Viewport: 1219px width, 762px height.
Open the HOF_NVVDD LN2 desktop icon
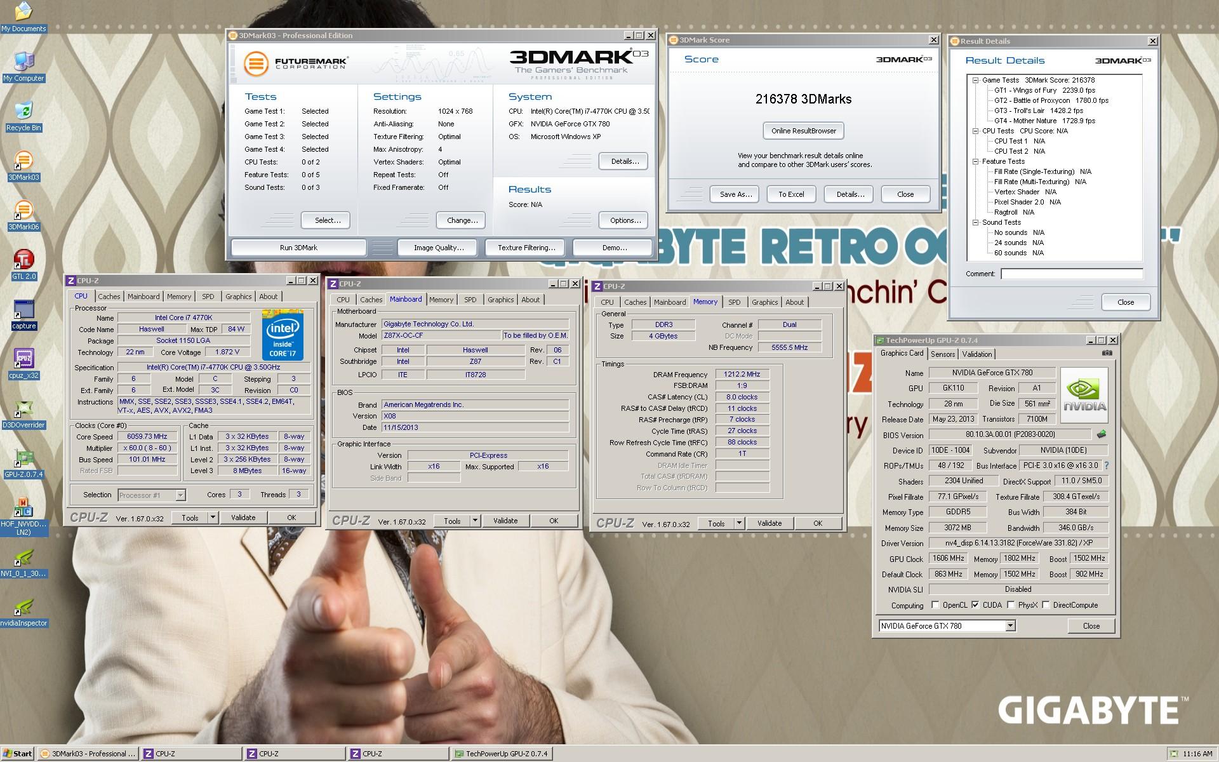(x=23, y=516)
